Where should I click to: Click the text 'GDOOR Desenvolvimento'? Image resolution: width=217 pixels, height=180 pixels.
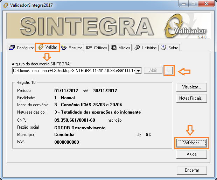pos(80,128)
